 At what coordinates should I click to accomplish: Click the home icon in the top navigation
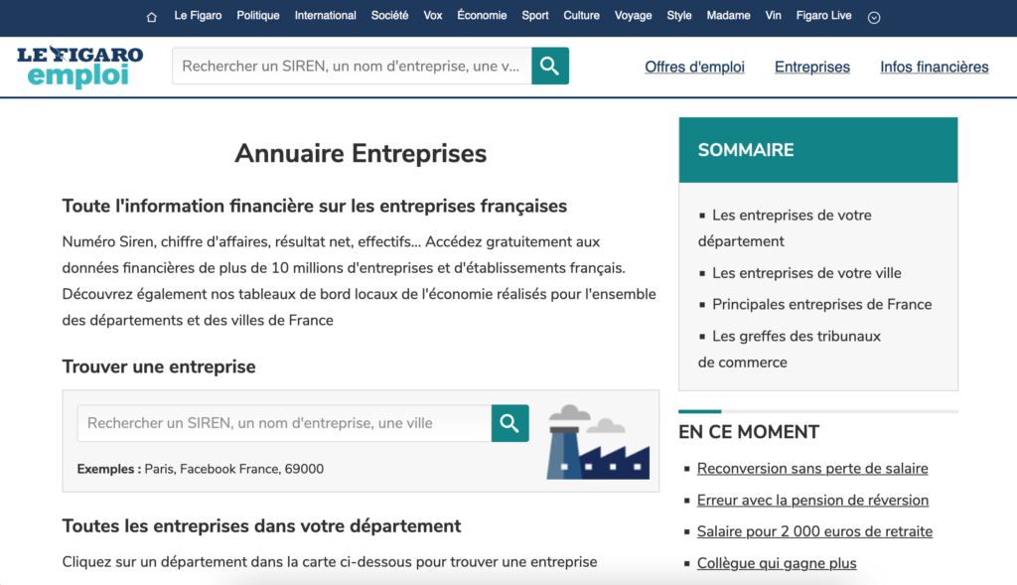pyautogui.click(x=151, y=16)
